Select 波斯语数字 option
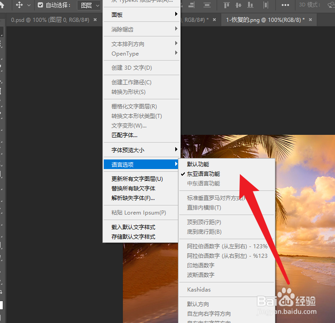Screen dimensions: 335x323 click(227, 275)
